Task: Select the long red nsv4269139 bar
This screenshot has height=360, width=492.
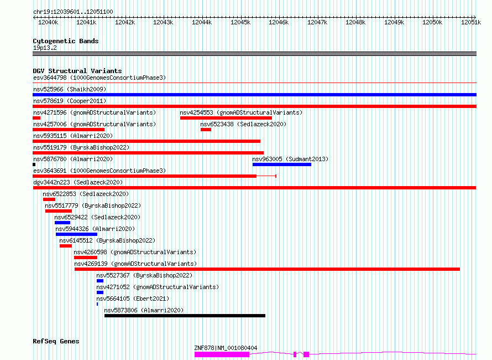Action: coord(268,269)
